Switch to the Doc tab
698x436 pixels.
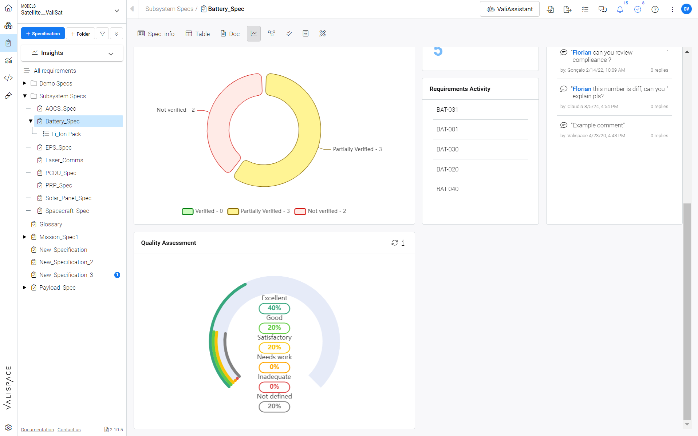pos(230,34)
